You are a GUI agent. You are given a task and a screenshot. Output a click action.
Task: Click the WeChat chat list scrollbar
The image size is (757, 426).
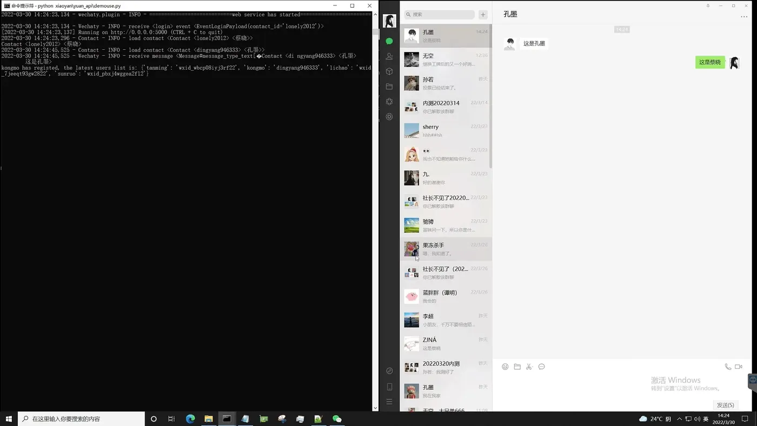click(490, 96)
